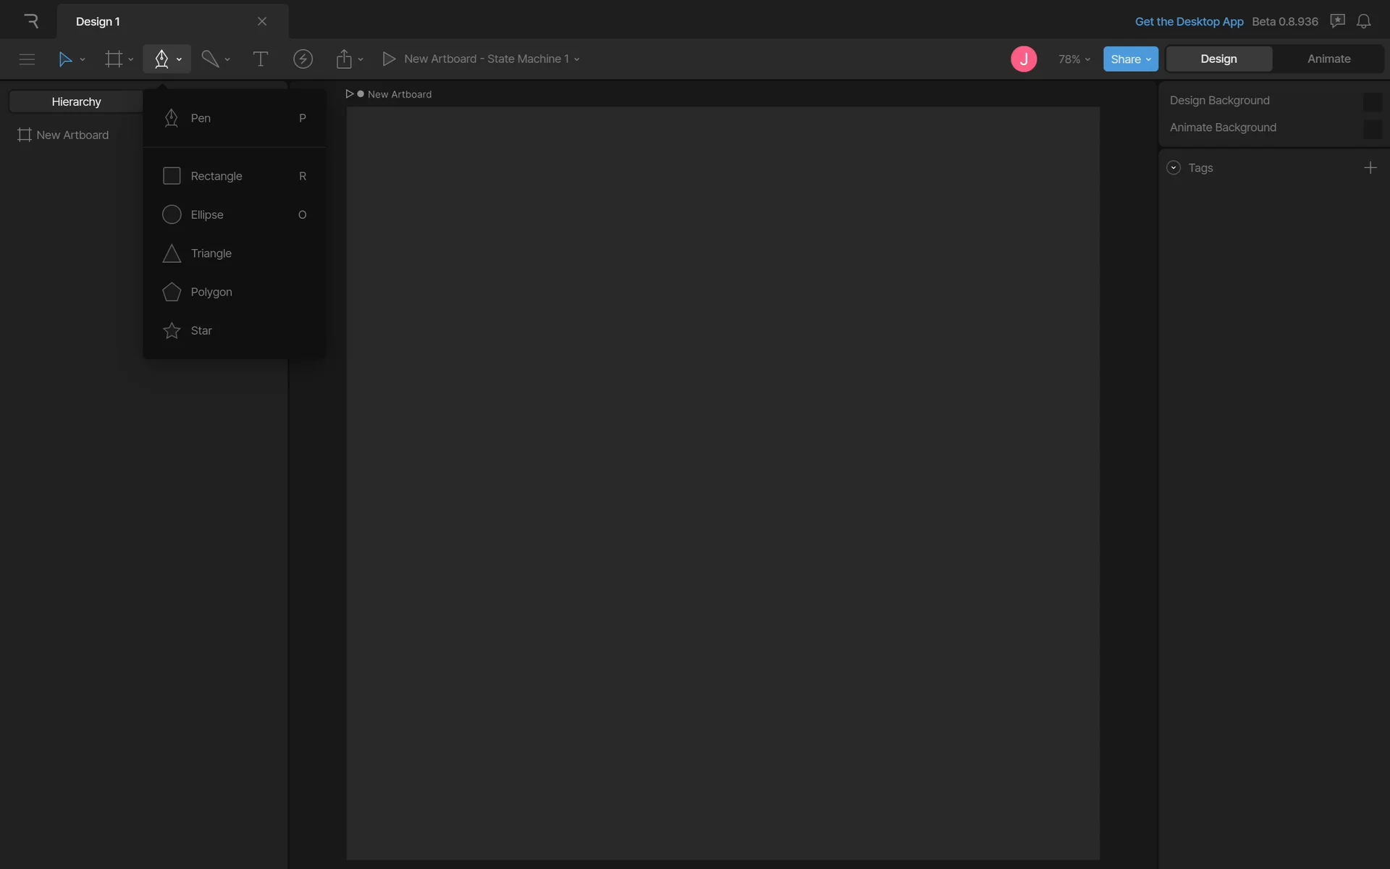Click the export upload icon
The image size is (1390, 869).
344,59
